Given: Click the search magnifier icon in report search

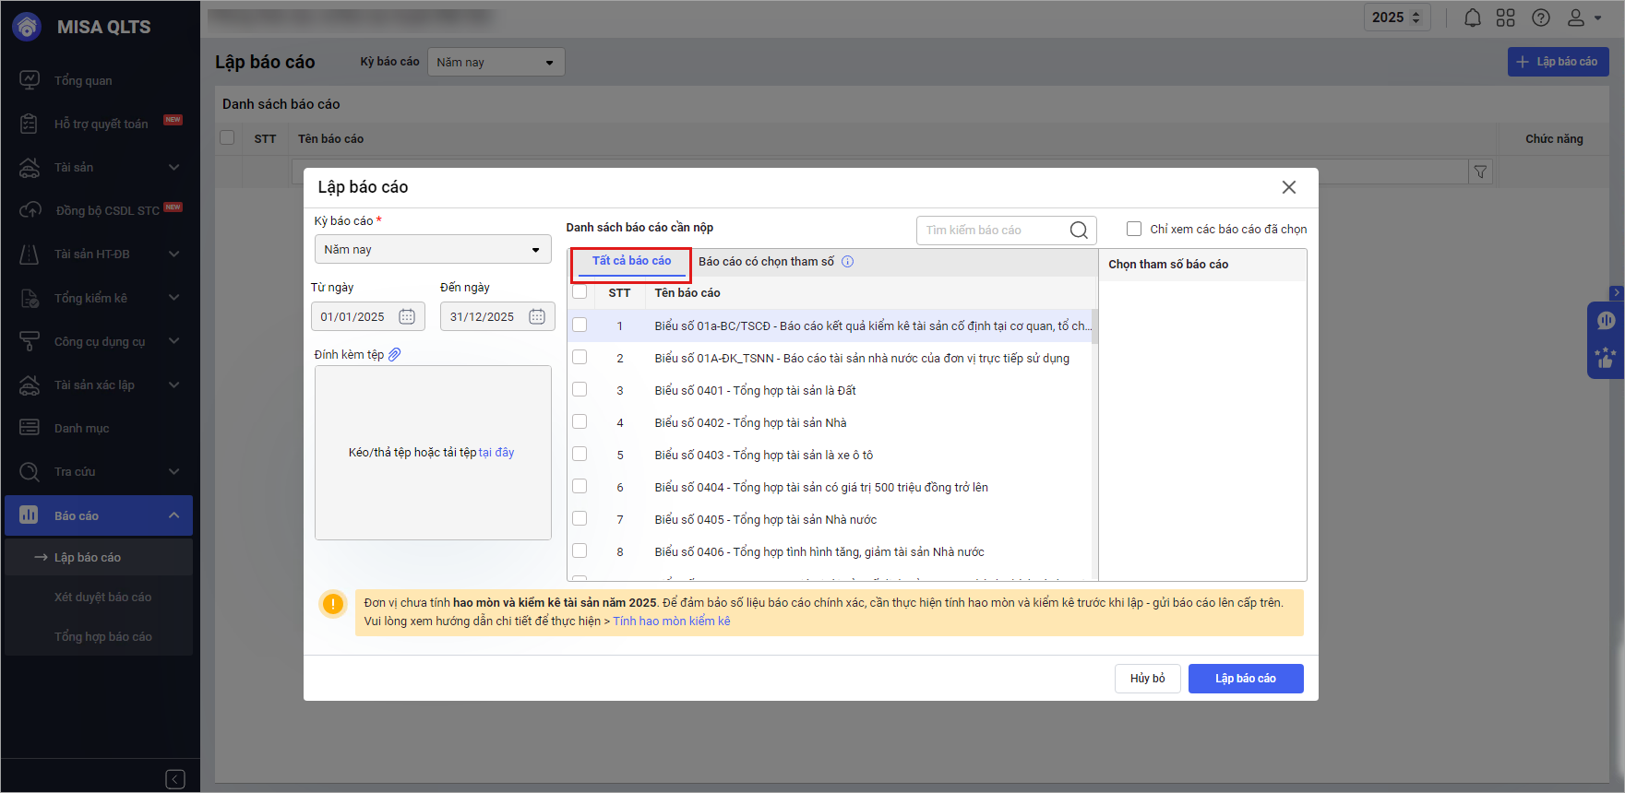Looking at the screenshot, I should [1078, 231].
